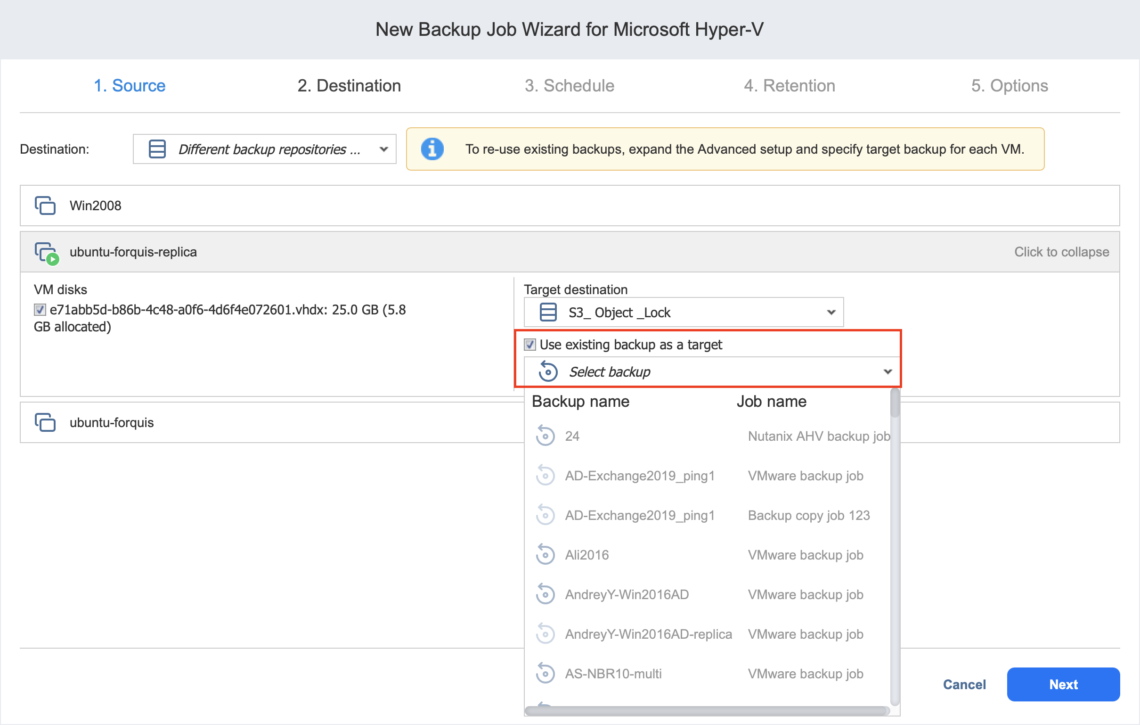1140x725 pixels.
Task: Click the repository icon in Destination dropdown
Action: point(157,149)
